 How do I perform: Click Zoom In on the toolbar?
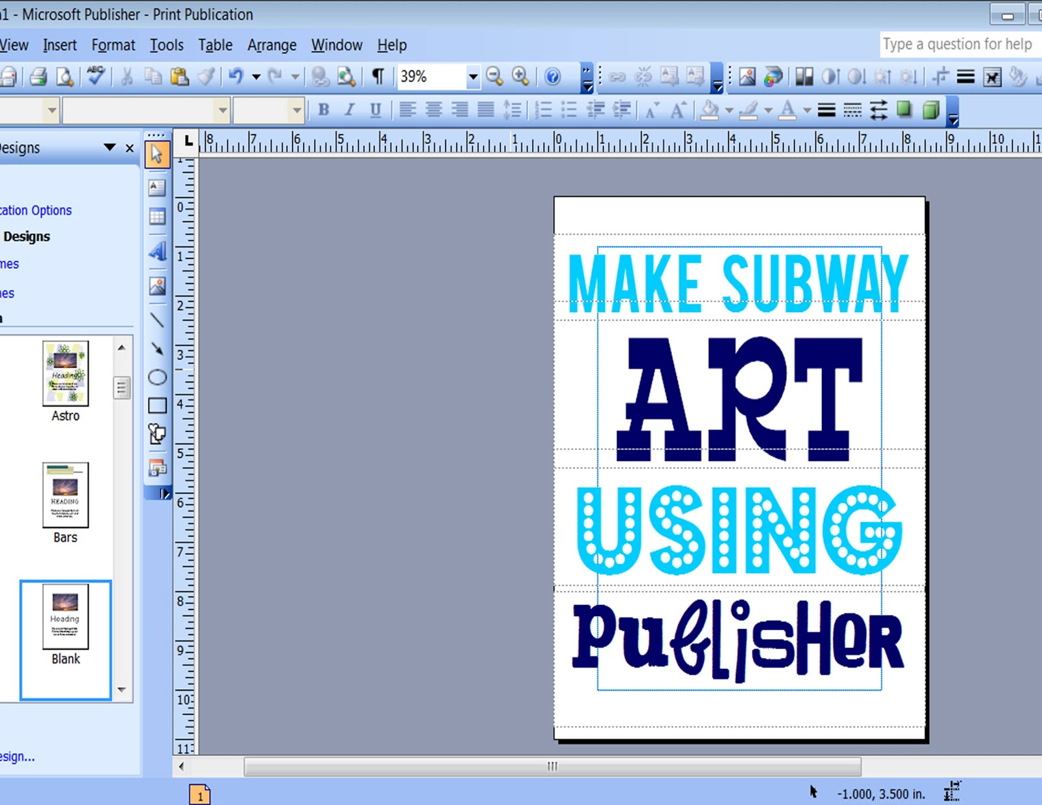520,76
